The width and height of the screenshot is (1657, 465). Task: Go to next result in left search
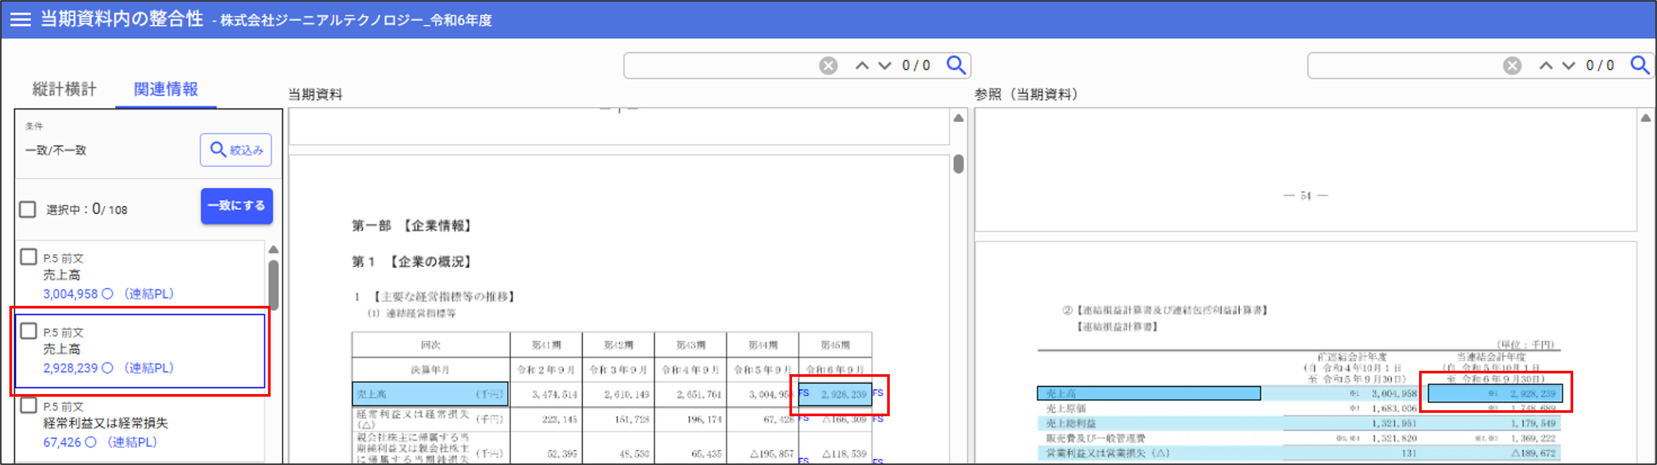coord(885,66)
